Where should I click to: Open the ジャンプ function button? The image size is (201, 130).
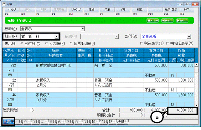[x=76, y=10]
